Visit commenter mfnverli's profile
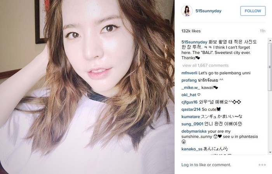Screen dimensions: 272x174 pyautogui.click(x=189, y=73)
